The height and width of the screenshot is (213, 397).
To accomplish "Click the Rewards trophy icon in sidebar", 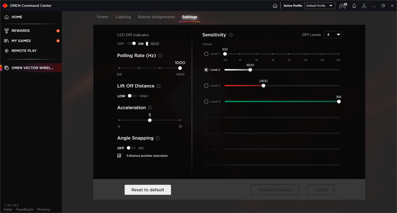I will tap(7, 31).
